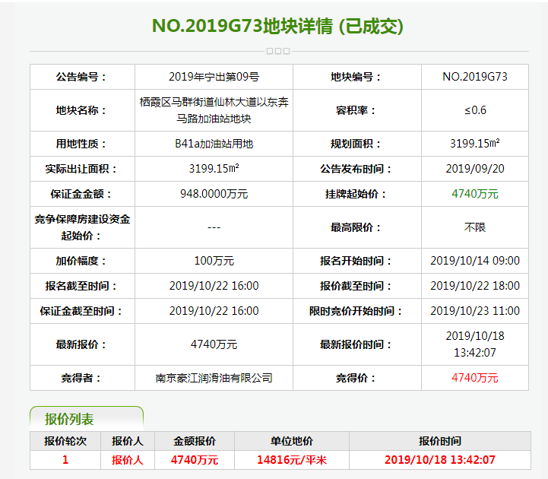Open the 报价列表 tab
The height and width of the screenshot is (479, 548).
87,418
